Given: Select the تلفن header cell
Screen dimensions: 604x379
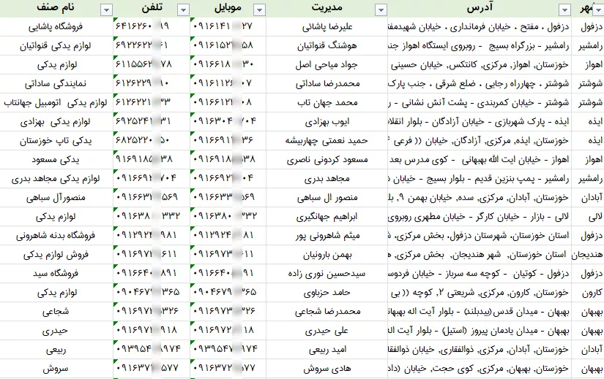Looking at the screenshot, I should [x=152, y=9].
